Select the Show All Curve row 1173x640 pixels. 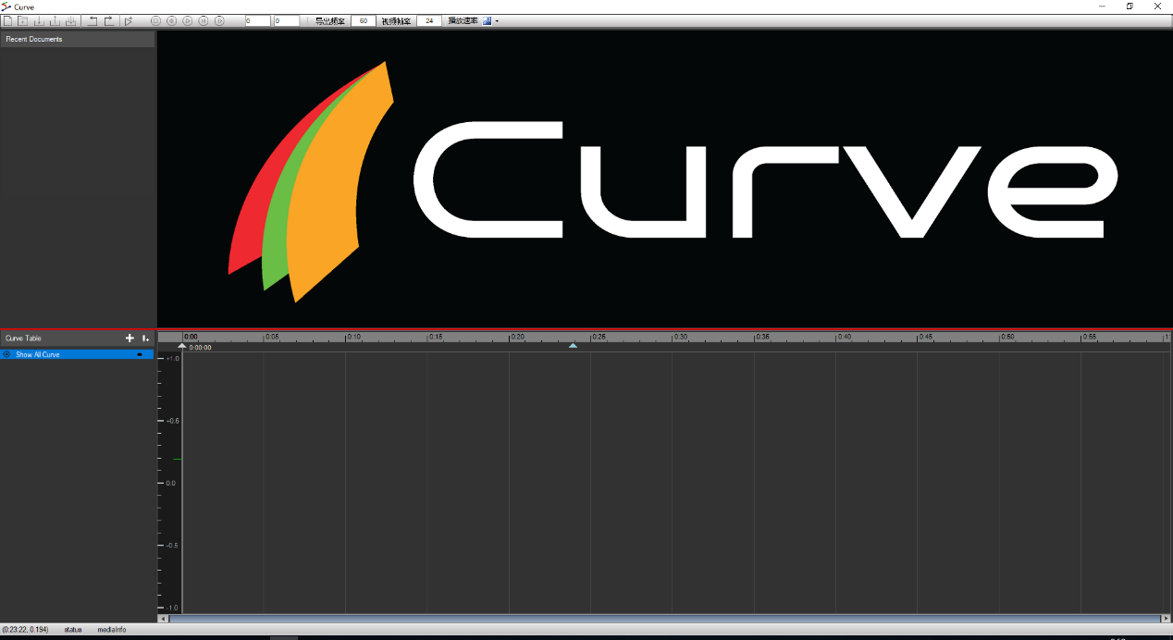pos(78,354)
